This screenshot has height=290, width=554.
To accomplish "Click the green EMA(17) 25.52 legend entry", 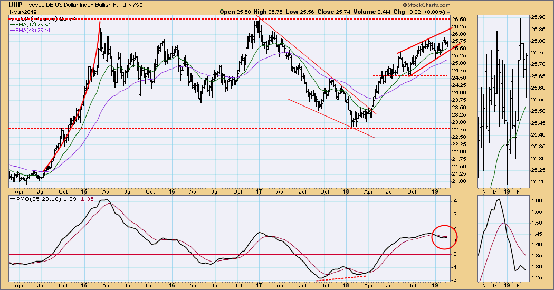I will (x=31, y=25).
